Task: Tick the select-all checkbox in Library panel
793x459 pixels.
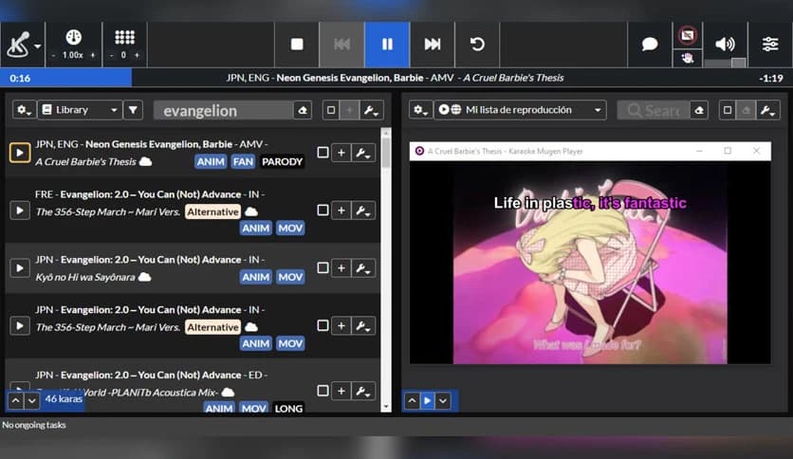Action: click(x=331, y=110)
